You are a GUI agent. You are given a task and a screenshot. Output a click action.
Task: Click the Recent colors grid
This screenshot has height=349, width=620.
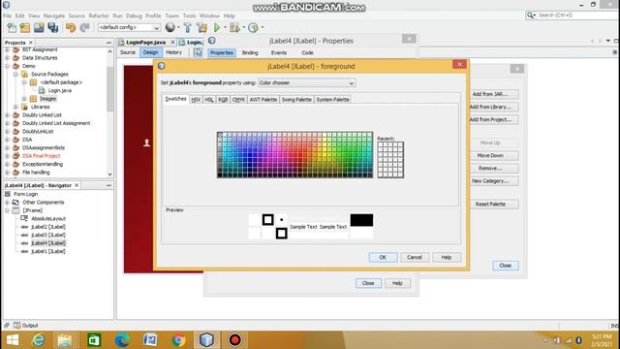point(390,160)
